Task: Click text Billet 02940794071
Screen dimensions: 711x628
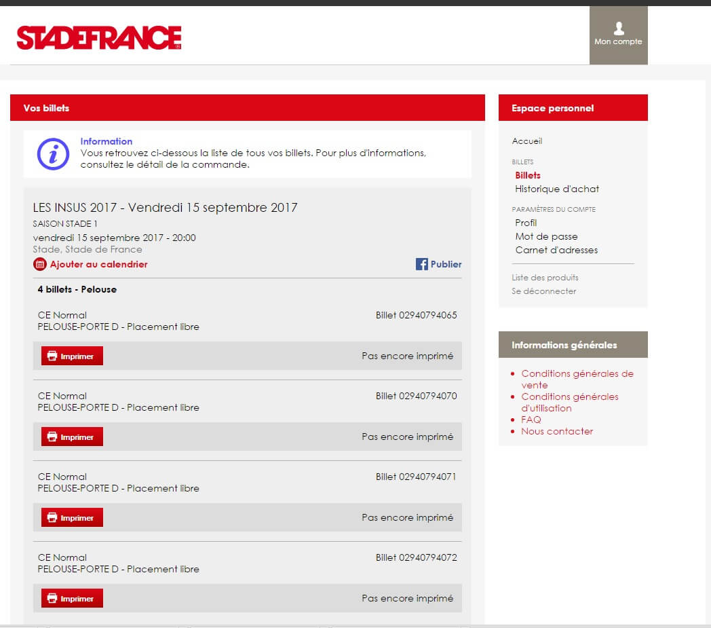Action: [x=417, y=477]
